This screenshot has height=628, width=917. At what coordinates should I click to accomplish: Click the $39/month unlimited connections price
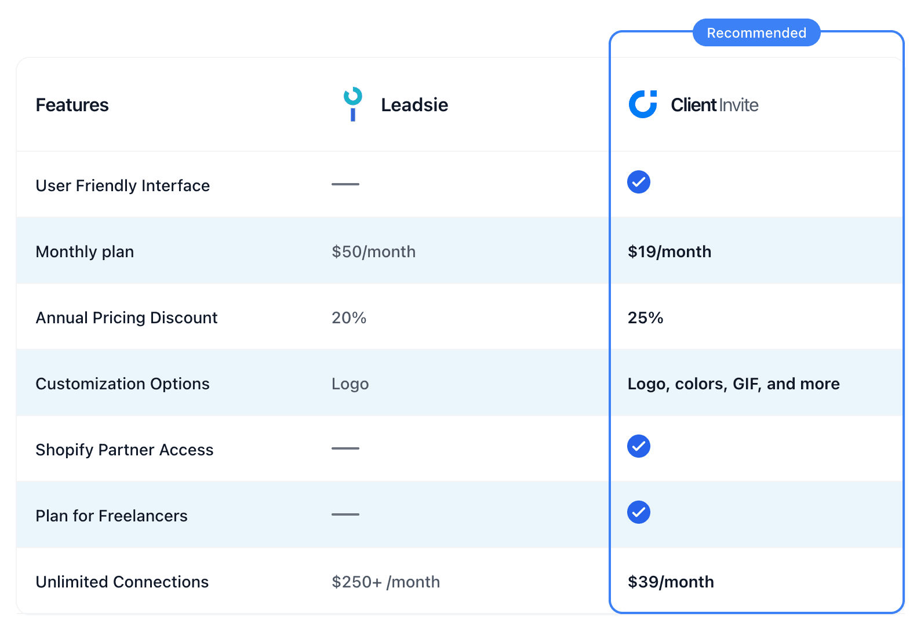click(671, 582)
